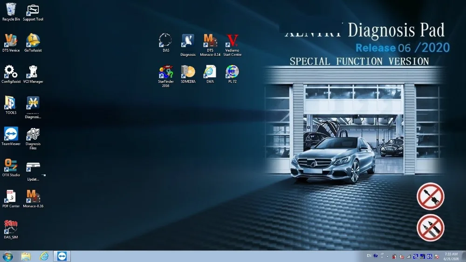Viewport: 466px width, 262px height.
Task: Launch ConfigAssist gear icon
Action: 11,74
